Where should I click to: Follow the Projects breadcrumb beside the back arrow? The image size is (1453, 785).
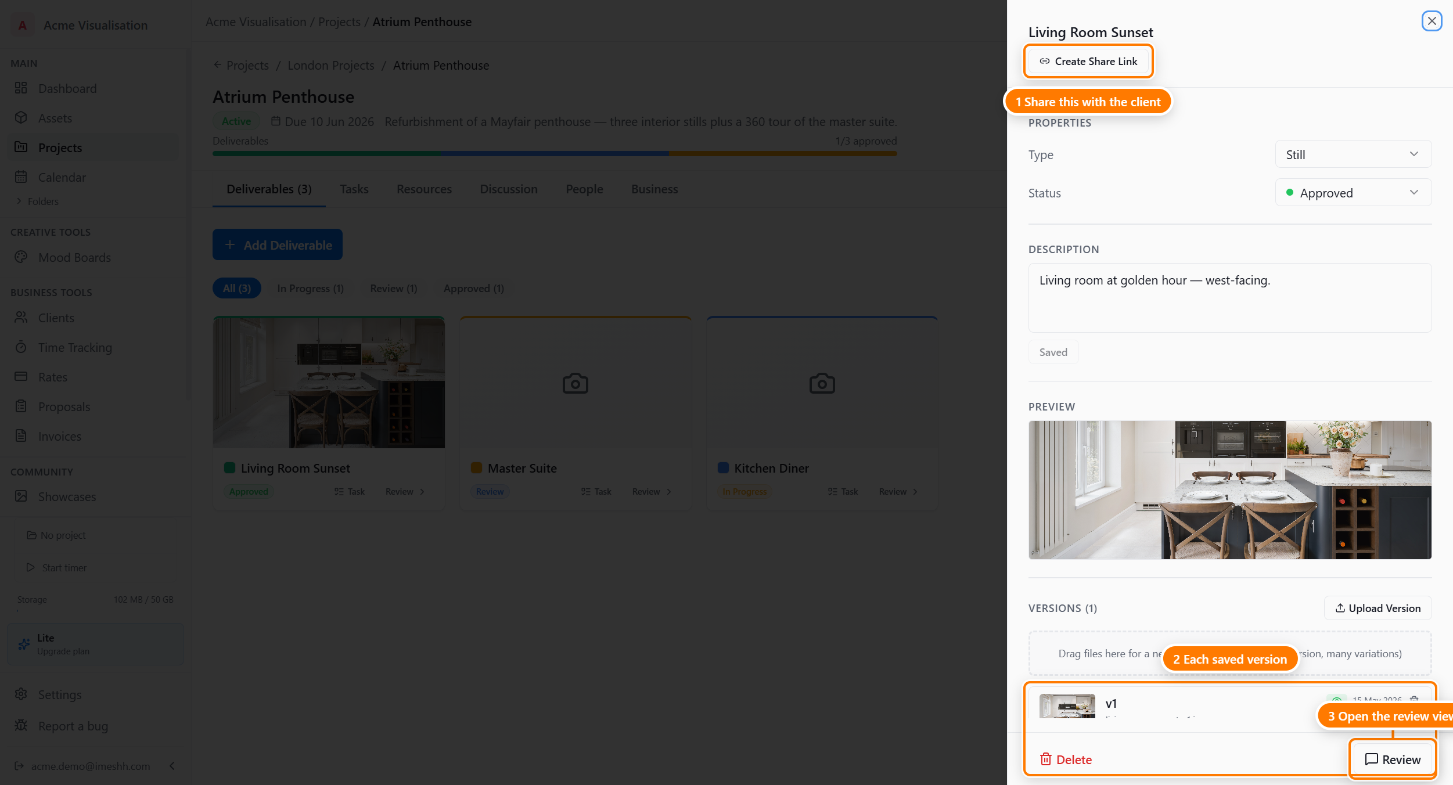pos(247,66)
